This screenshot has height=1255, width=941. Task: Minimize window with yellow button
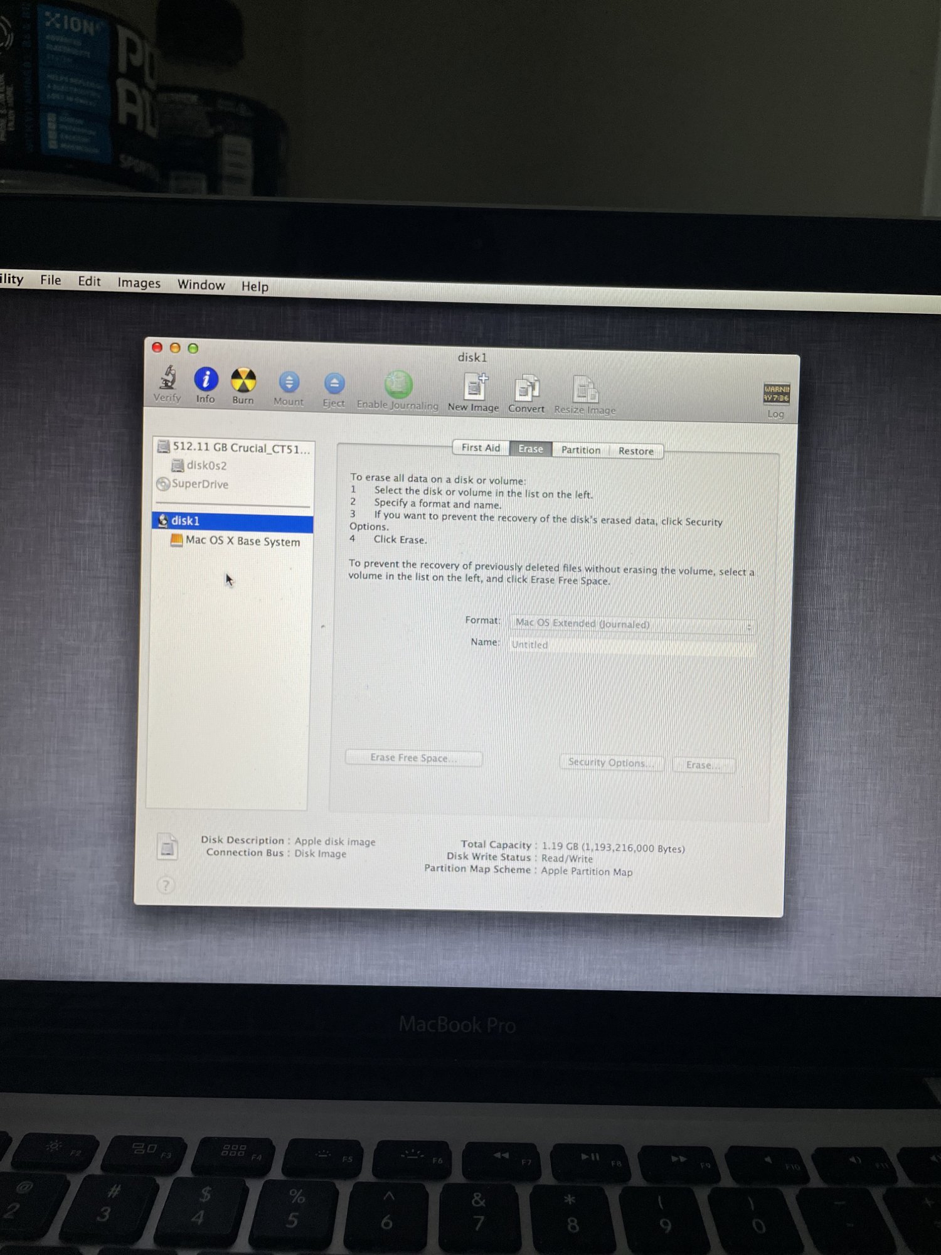tap(175, 348)
